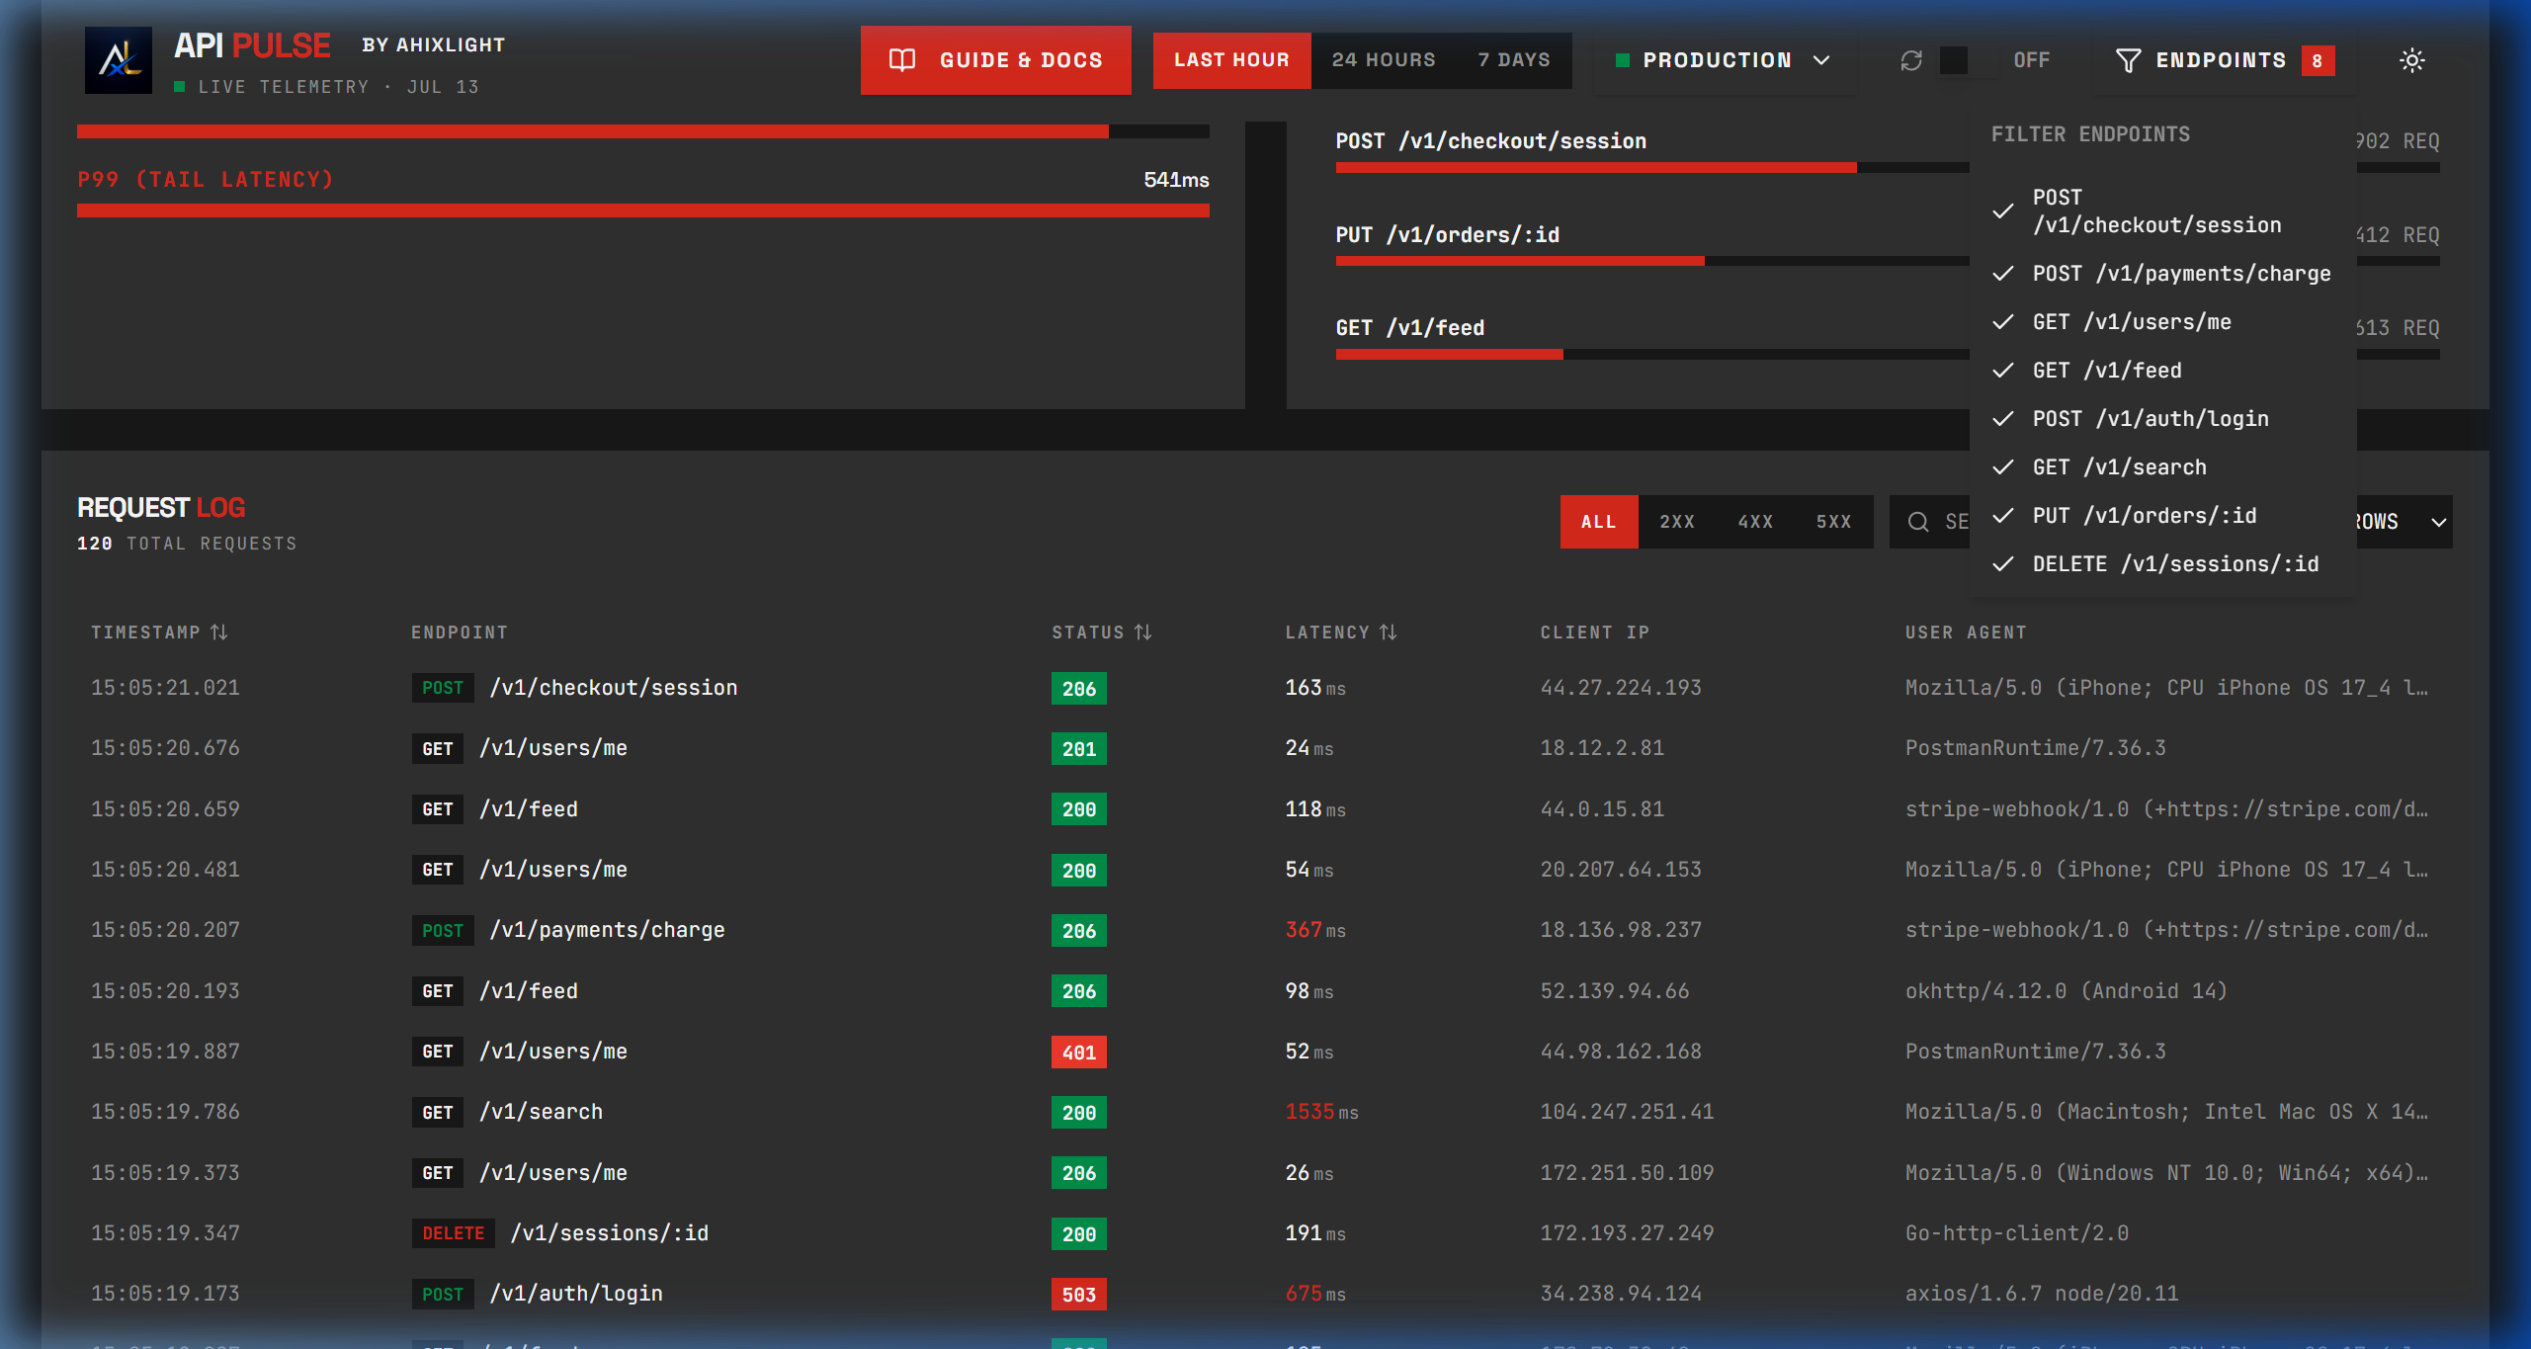This screenshot has width=2531, height=1349.
Task: Uncheck PUT /v1/orders/:id filter option
Action: pyautogui.click(x=2162, y=516)
